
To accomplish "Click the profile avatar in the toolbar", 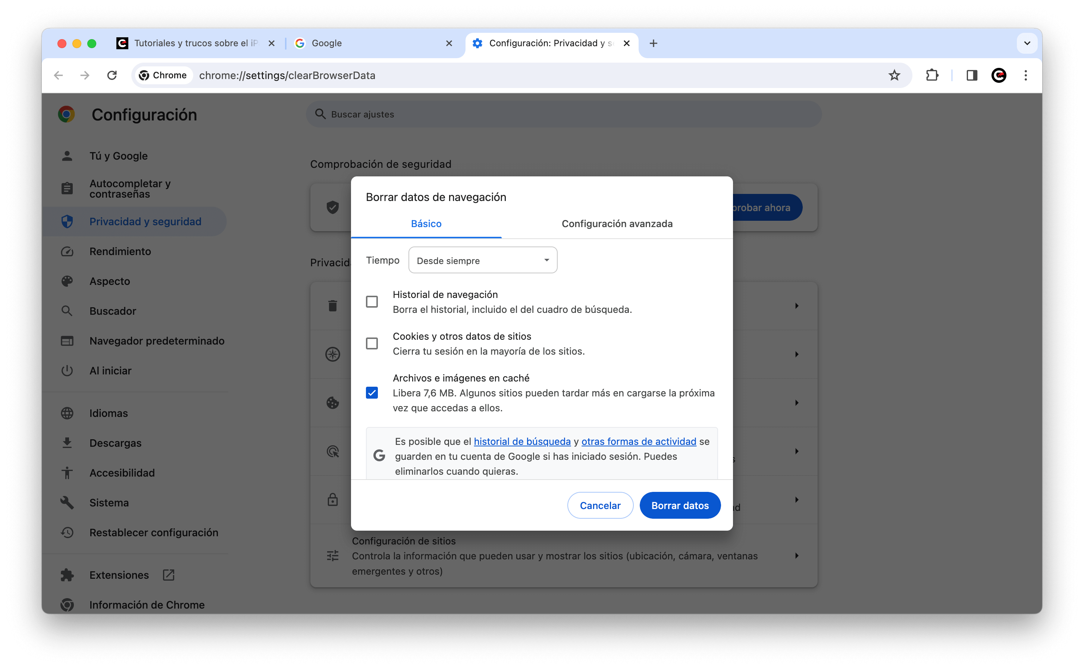I will (x=999, y=75).
